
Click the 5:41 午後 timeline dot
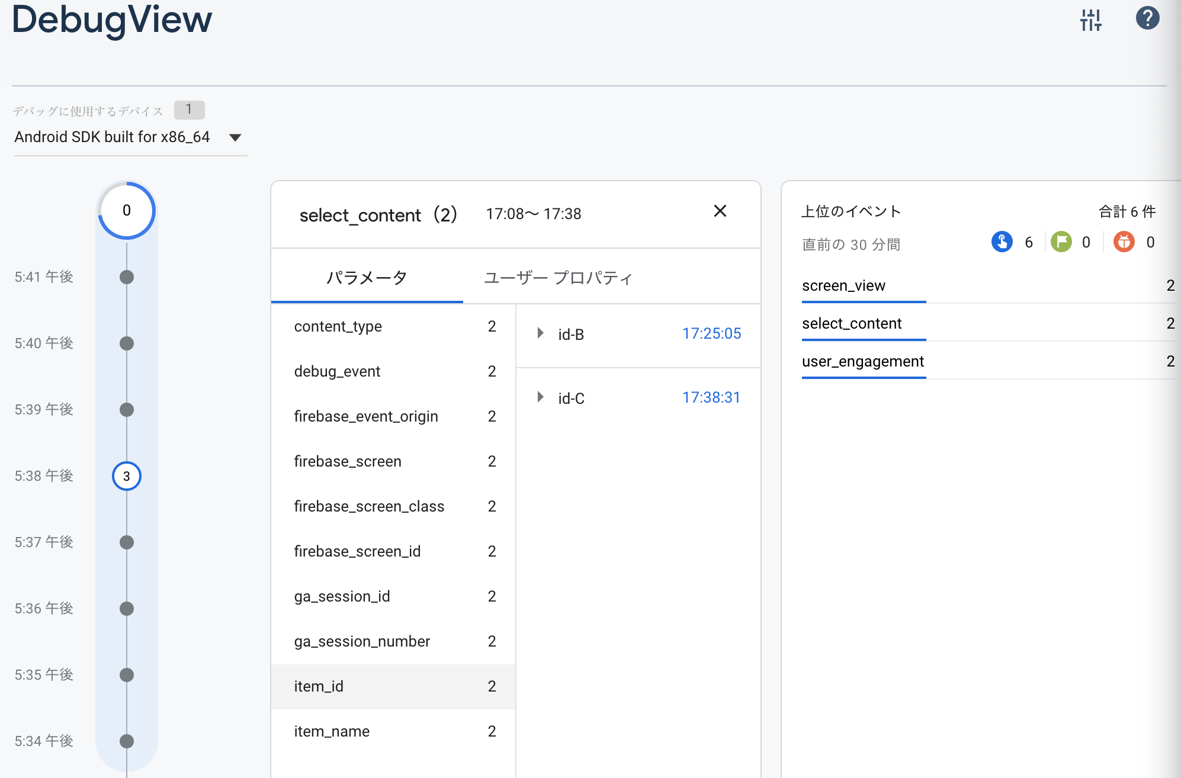127,277
